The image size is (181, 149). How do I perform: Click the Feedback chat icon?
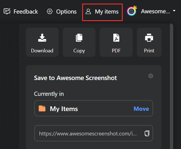coord(7,11)
